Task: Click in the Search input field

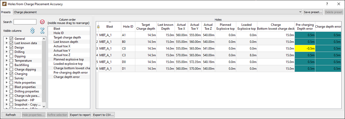Action: [25, 22]
